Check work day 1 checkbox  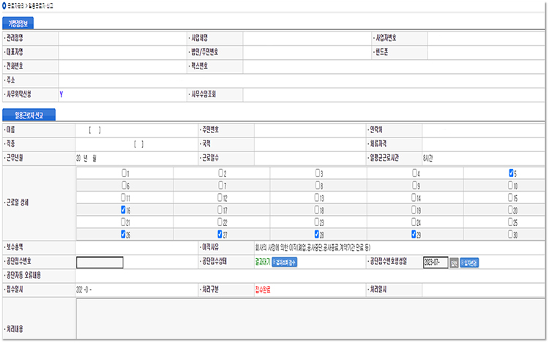124,173
